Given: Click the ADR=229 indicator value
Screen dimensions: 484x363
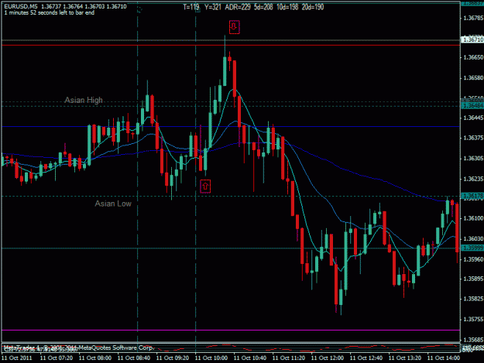Looking at the screenshot, I should pos(238,7).
